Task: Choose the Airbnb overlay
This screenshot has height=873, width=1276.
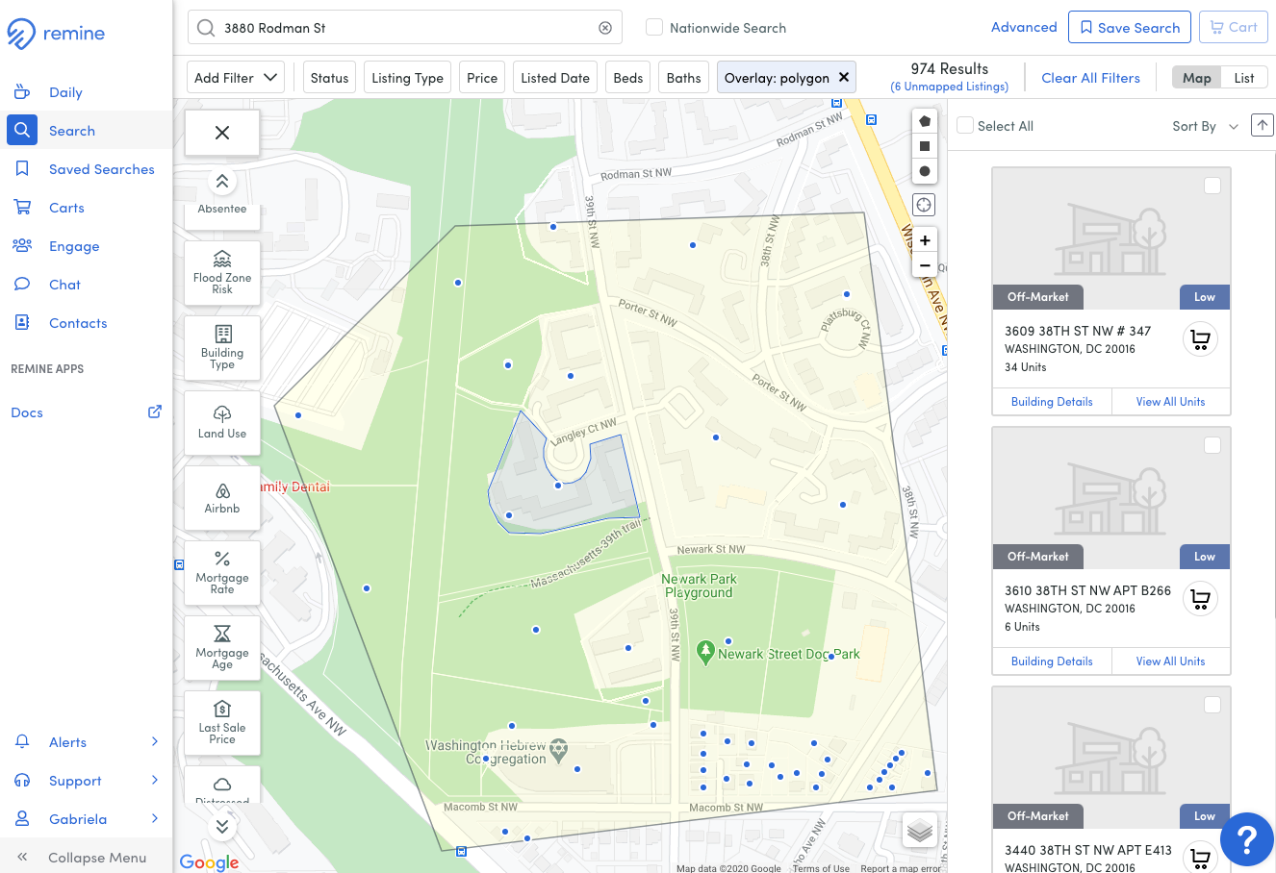Action: tap(222, 497)
